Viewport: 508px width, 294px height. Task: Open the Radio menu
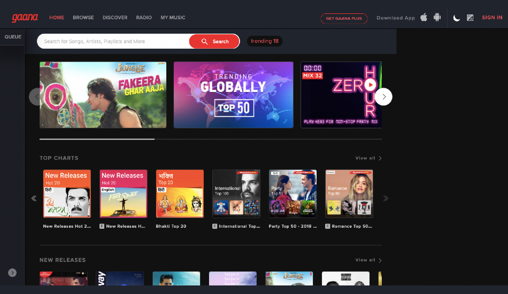(144, 18)
